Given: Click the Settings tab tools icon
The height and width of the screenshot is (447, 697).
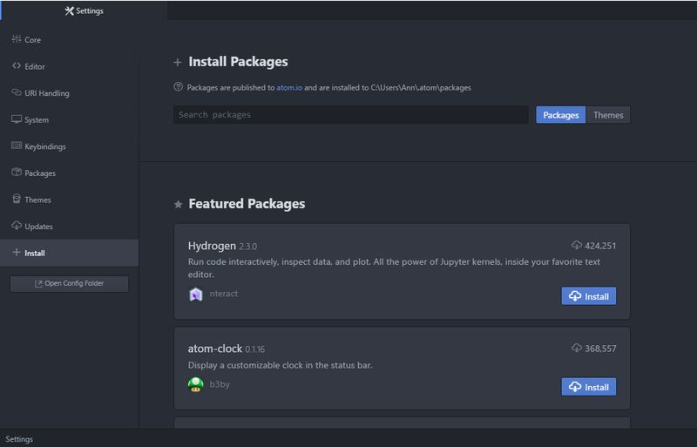Looking at the screenshot, I should tap(70, 11).
